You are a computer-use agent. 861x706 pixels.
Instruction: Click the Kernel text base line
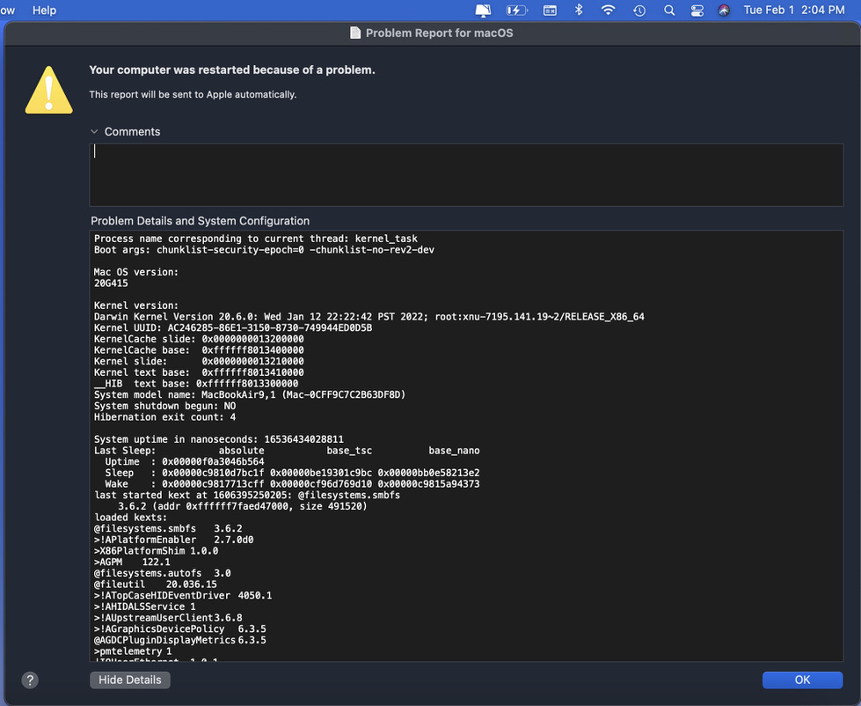tap(199, 372)
